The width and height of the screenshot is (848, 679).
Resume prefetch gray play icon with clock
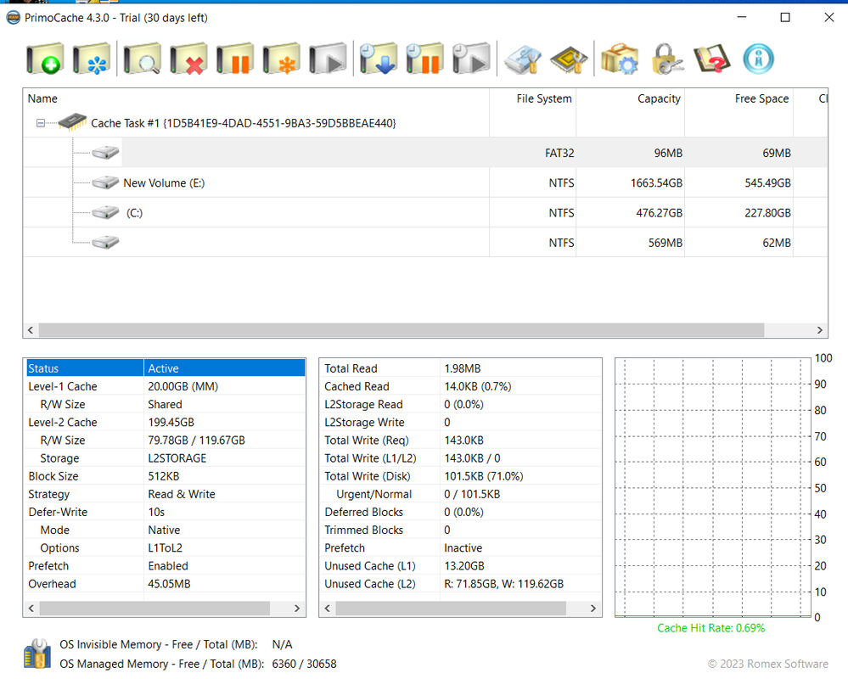pyautogui.click(x=471, y=59)
